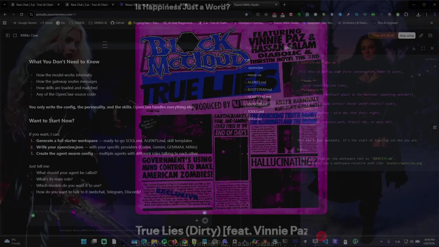Open TOOLS.md file
The image size is (439, 247).
(256, 111)
